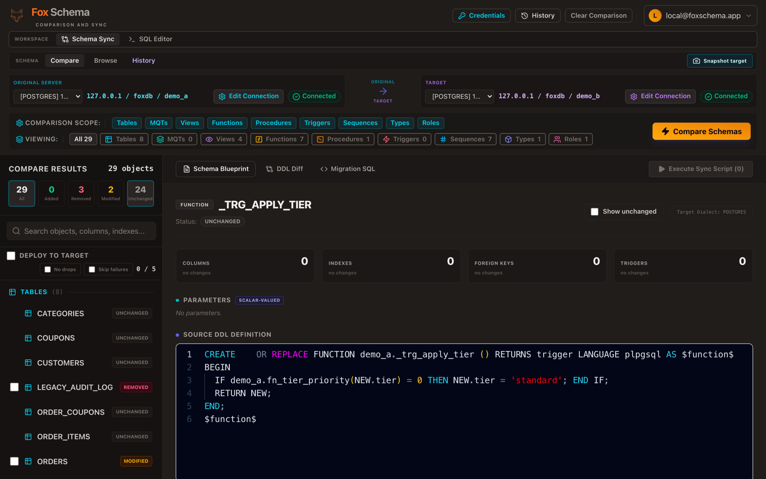Show the 0 Added results filter
The height and width of the screenshot is (479, 766).
[51, 194]
